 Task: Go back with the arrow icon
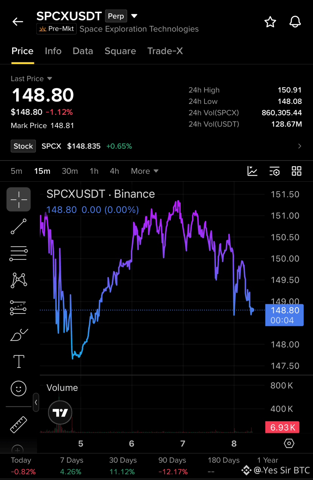[x=18, y=22]
